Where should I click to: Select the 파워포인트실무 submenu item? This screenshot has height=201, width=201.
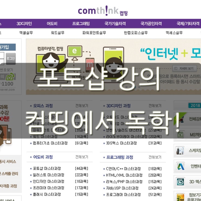click(94, 33)
